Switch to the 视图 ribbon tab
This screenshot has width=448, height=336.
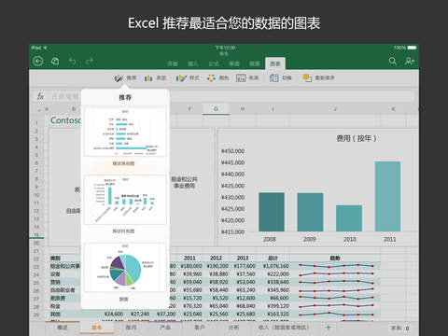pos(255,63)
